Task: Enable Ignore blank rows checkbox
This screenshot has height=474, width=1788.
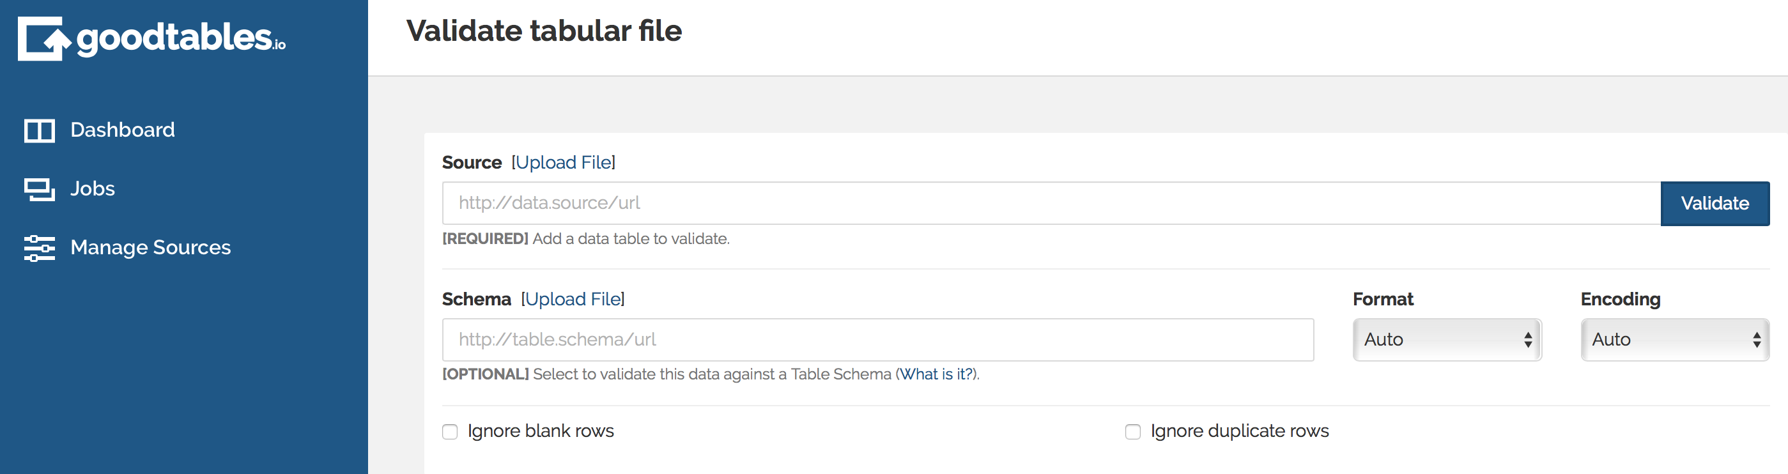Action: click(450, 432)
